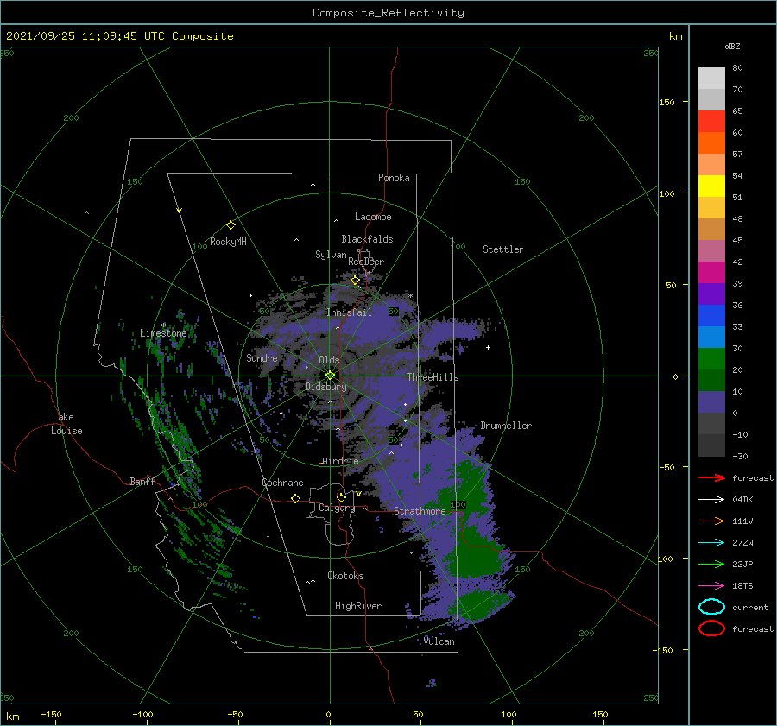Click the HighRiver city label
Screen dimensions: 777x726
(358, 606)
